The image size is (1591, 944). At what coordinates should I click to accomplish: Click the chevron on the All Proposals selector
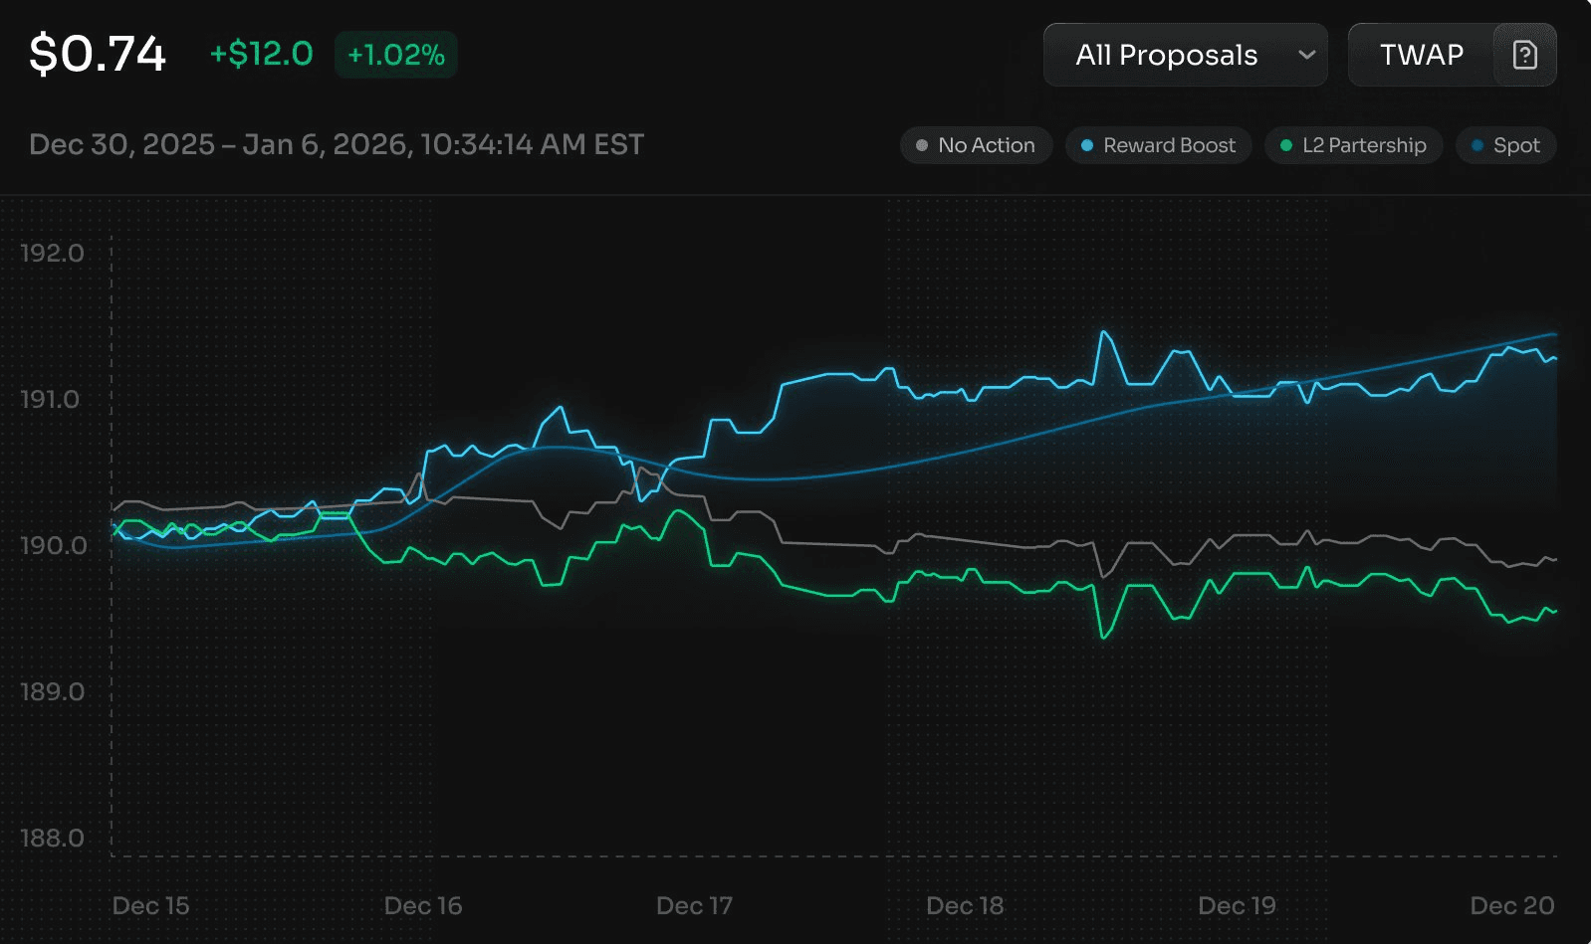[1307, 56]
